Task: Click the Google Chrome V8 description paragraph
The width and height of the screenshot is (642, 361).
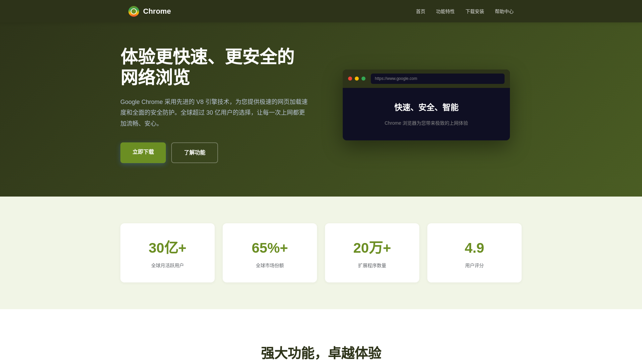Action: (x=214, y=113)
